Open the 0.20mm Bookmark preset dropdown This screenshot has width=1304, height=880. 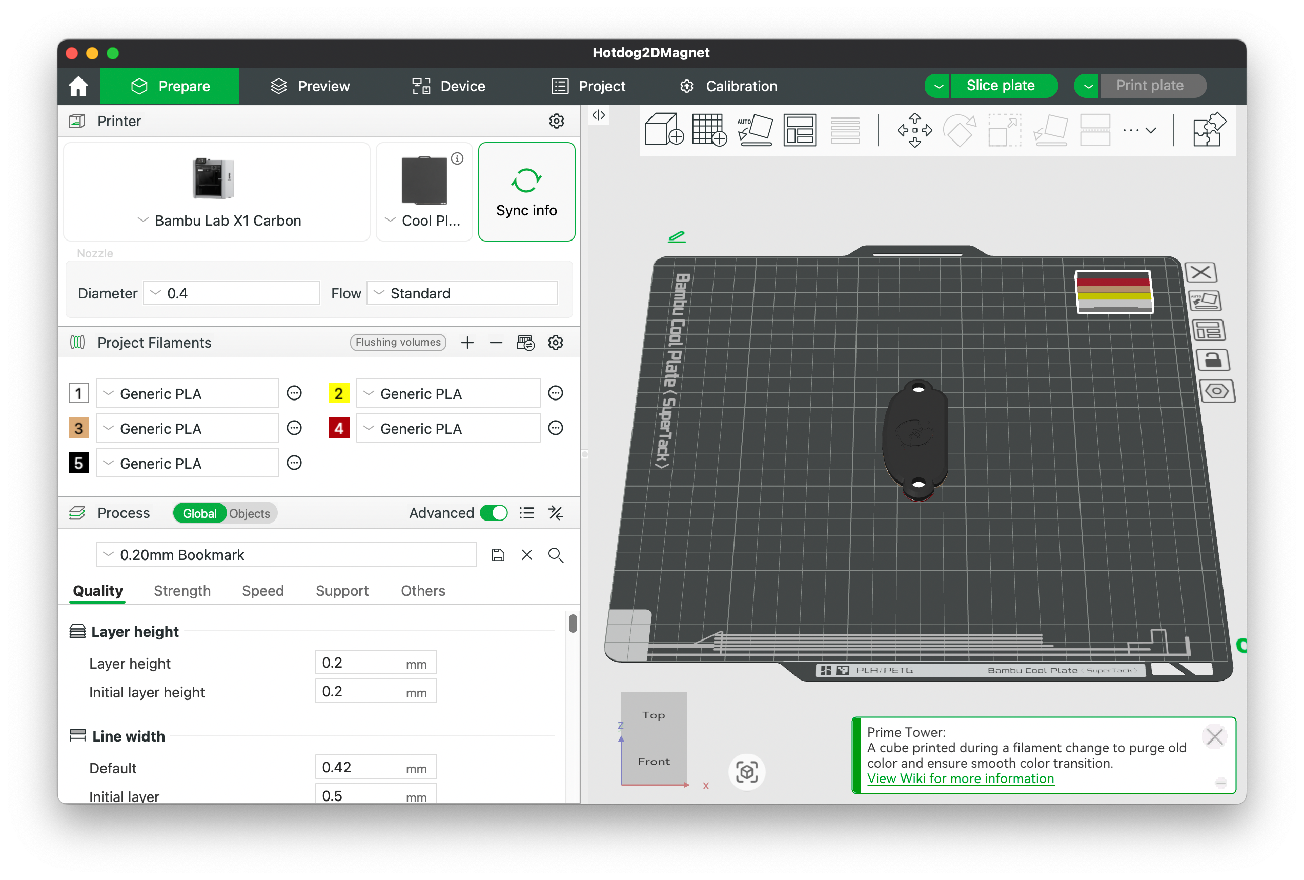tap(286, 555)
